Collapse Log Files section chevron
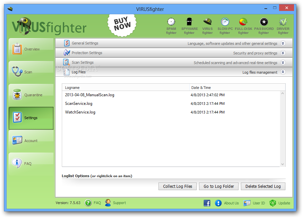This screenshot has height=218, width=303. point(283,72)
